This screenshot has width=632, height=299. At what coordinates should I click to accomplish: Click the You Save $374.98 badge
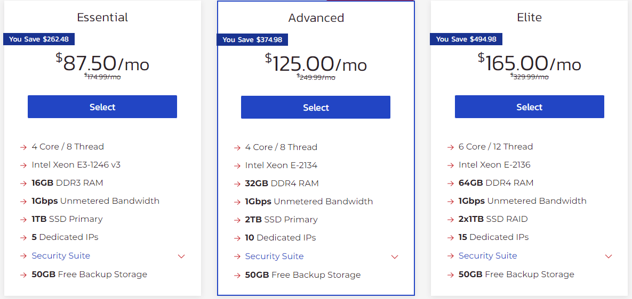click(x=252, y=40)
